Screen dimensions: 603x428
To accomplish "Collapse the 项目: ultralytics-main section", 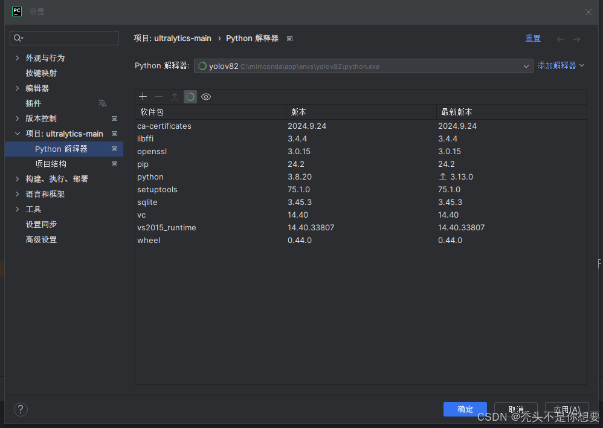I will (17, 134).
